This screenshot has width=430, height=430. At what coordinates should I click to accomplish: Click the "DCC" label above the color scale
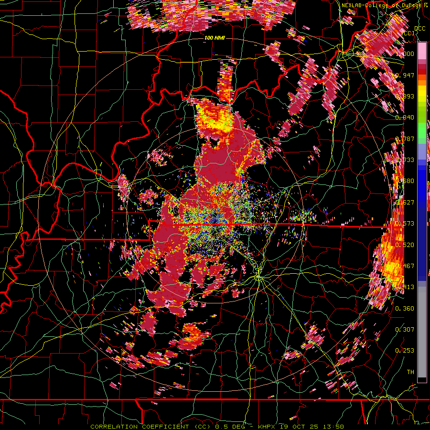(x=419, y=29)
